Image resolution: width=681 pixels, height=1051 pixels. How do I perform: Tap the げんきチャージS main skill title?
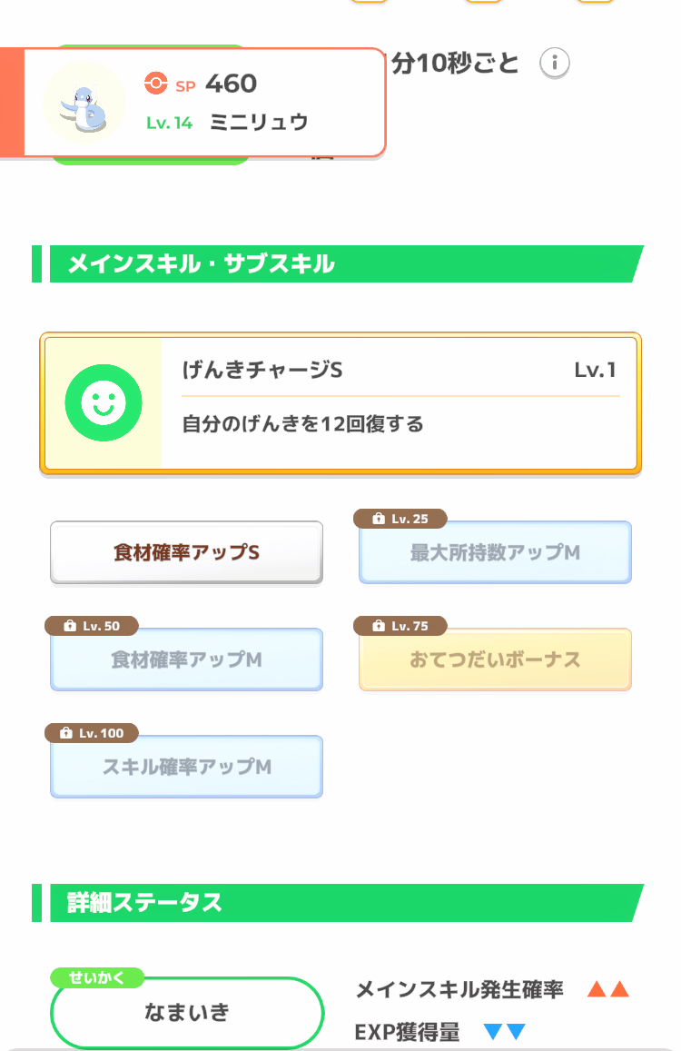(262, 371)
